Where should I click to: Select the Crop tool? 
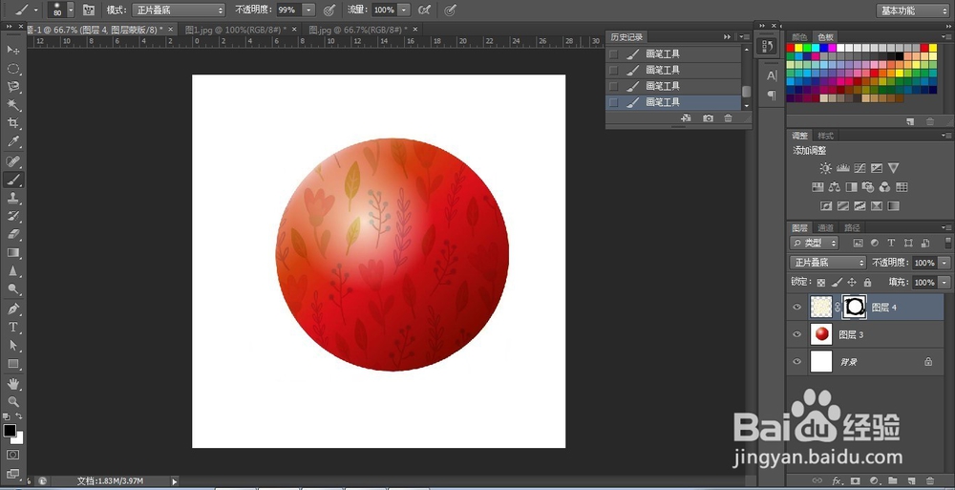tap(13, 123)
